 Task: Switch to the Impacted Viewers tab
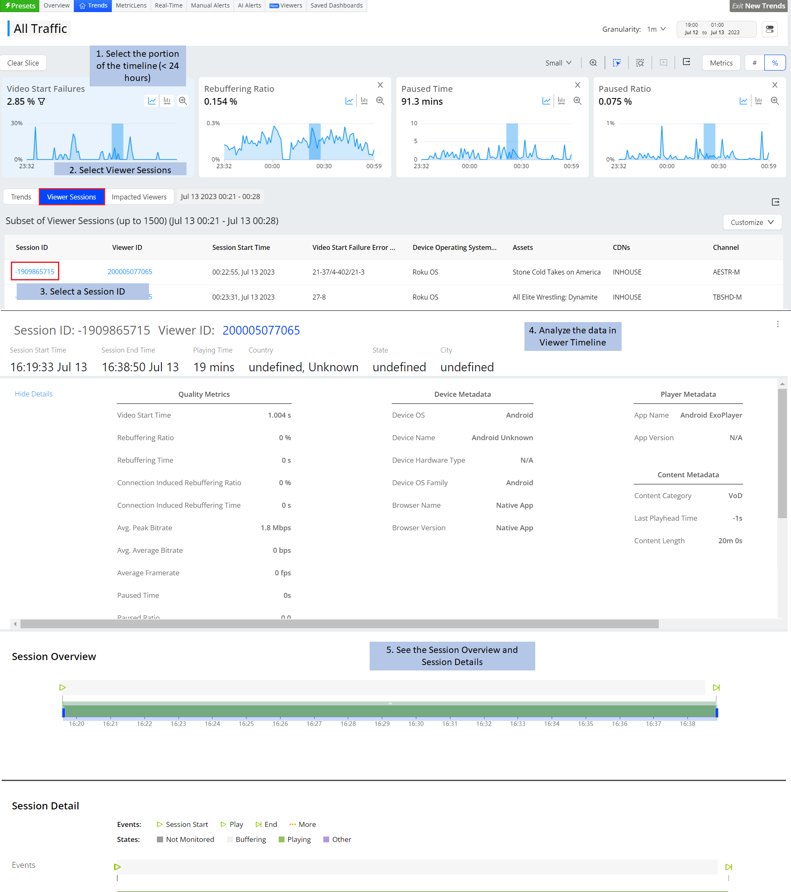click(139, 197)
